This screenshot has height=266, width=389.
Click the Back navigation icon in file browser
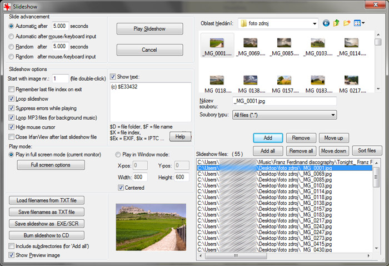326,23
